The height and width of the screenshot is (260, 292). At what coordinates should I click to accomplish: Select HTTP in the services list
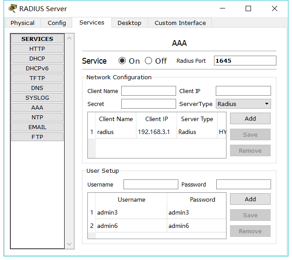pos(37,49)
